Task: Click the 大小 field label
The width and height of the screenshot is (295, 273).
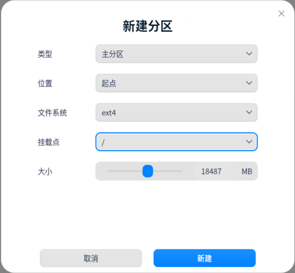Action: (x=45, y=171)
